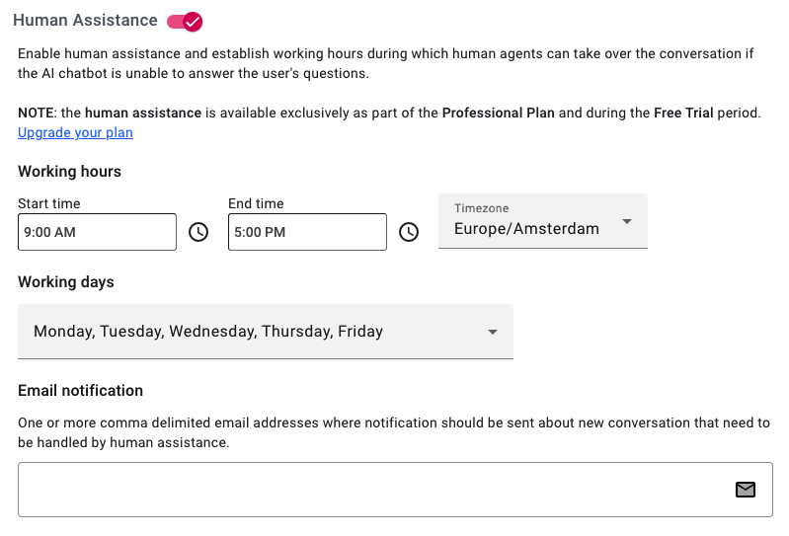The height and width of the screenshot is (536, 789).
Task: Click the bold Professional Plan text
Action: [x=498, y=113]
